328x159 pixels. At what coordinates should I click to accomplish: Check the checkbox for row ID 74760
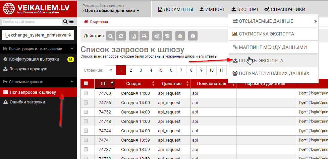click(x=86, y=93)
